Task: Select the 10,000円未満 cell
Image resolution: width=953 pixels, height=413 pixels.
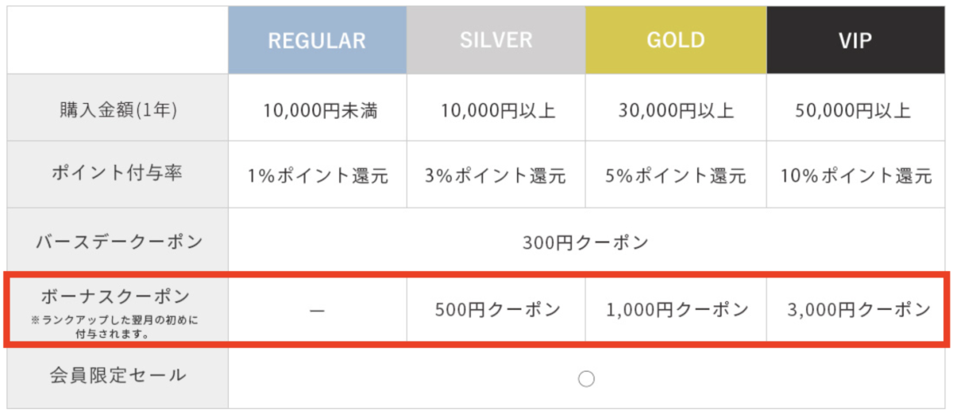Action: pyautogui.click(x=317, y=109)
